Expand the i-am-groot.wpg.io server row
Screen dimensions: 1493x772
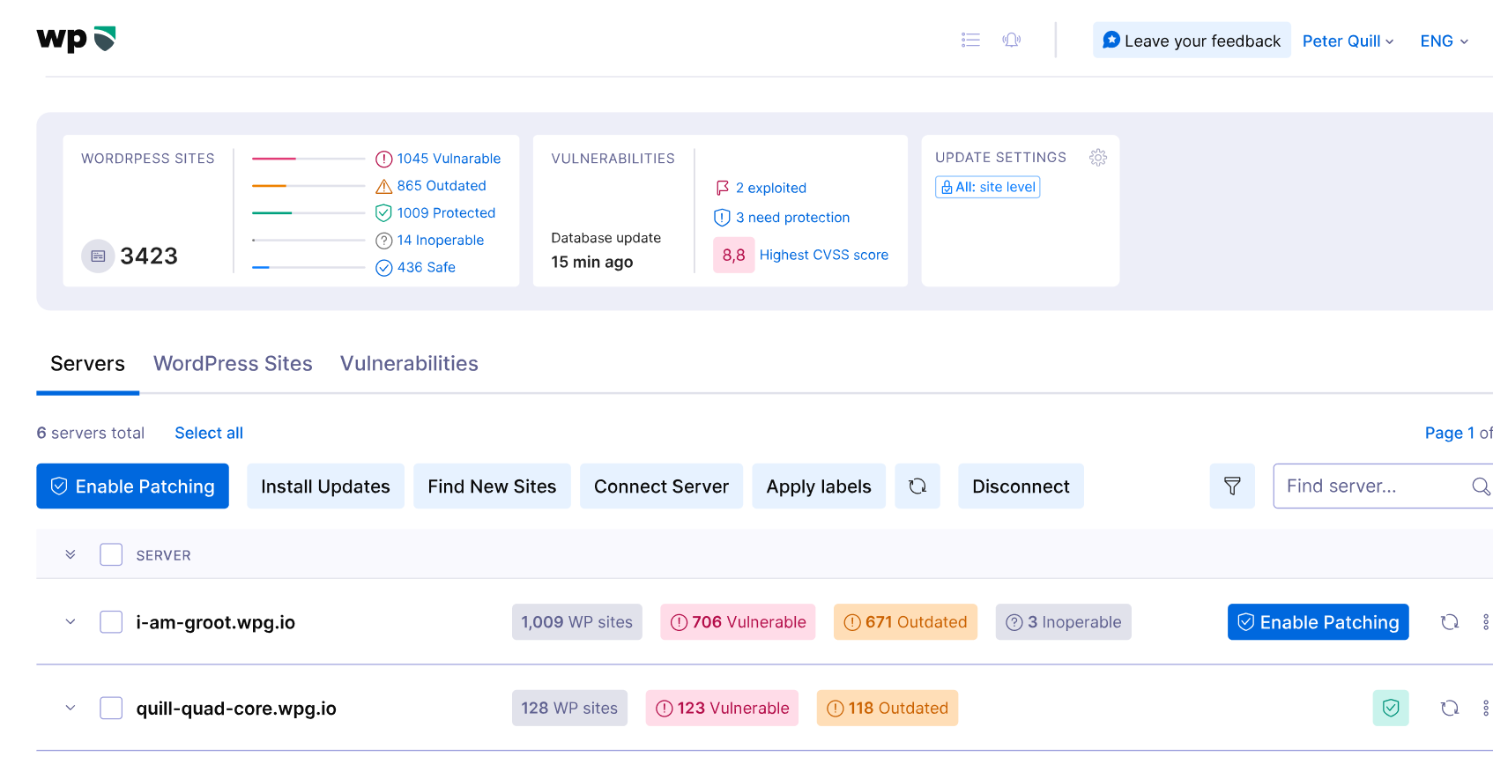(x=71, y=622)
